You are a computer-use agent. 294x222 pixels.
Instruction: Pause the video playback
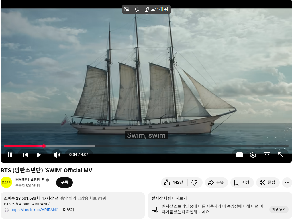10,155
